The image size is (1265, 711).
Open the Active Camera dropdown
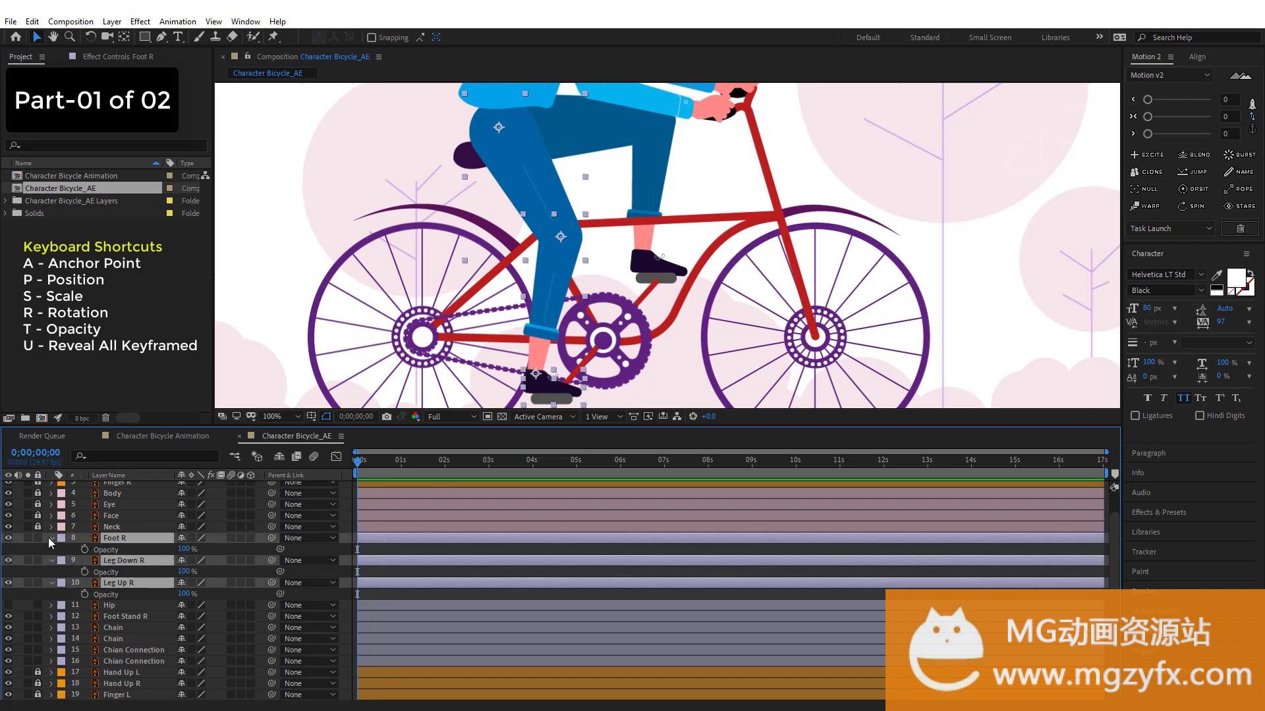pyautogui.click(x=545, y=417)
